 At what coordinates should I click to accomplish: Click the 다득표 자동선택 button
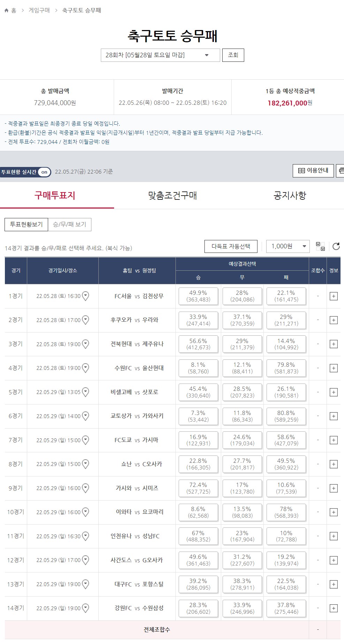(x=231, y=246)
